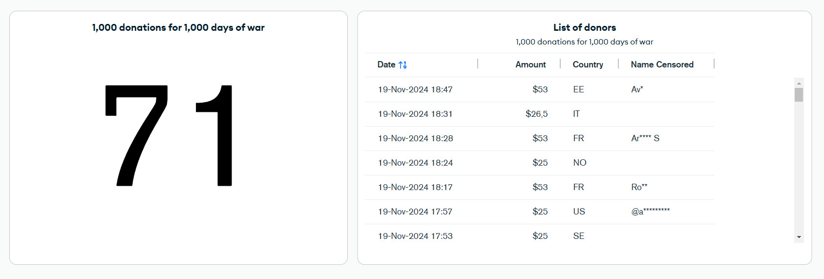Click the List of donors heading
Viewport: 824px width, 279px height.
pyautogui.click(x=584, y=27)
